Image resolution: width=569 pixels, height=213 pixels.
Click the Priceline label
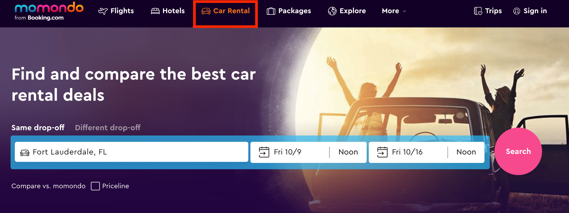[116, 186]
